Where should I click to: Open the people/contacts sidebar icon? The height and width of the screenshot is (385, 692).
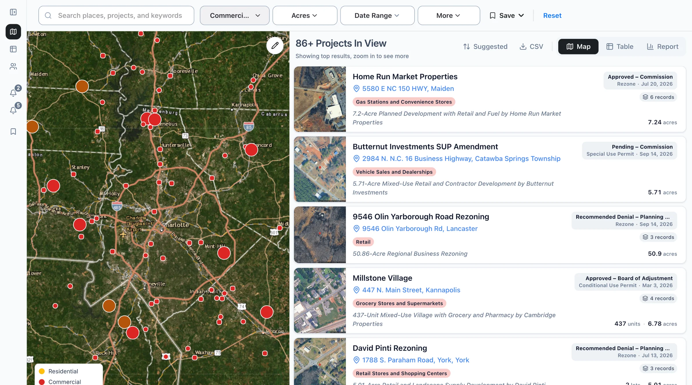13,67
